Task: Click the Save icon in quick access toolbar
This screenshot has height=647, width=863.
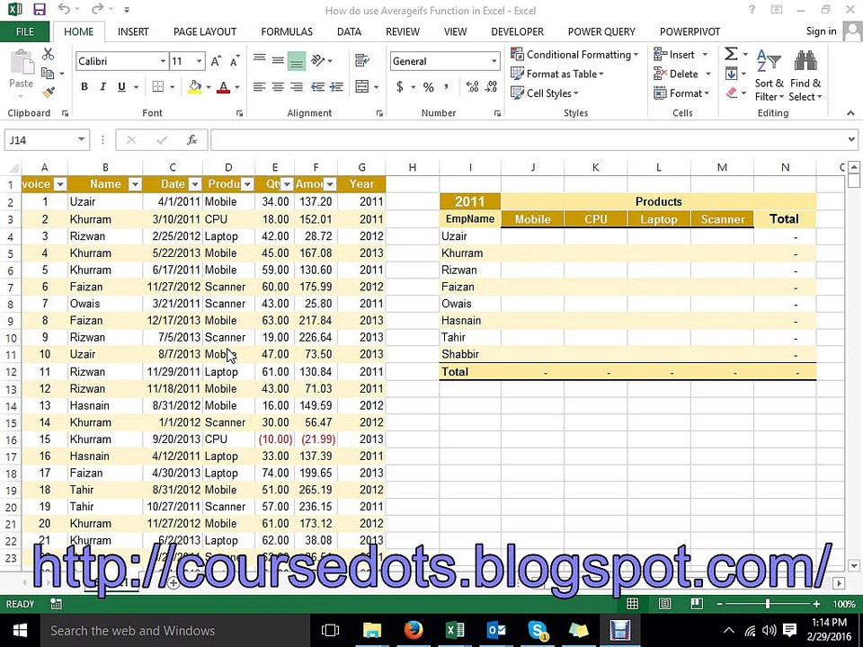Action: point(39,9)
